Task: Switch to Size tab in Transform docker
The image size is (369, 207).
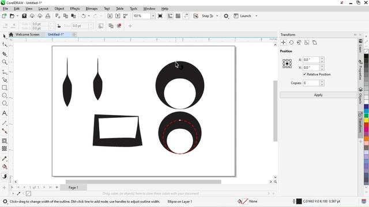Action: pos(307,43)
